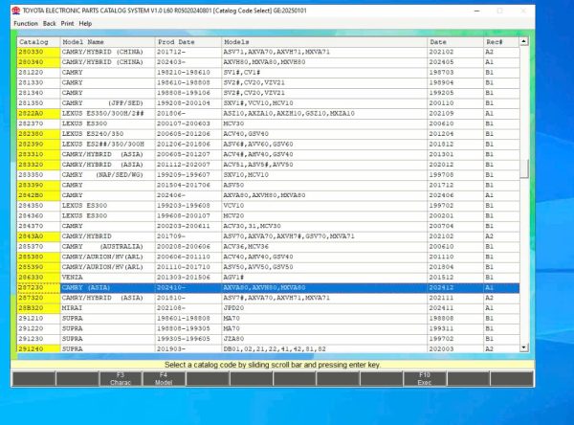574x425 pixels.
Task: Select catalog code 283390
Action: click(38, 186)
